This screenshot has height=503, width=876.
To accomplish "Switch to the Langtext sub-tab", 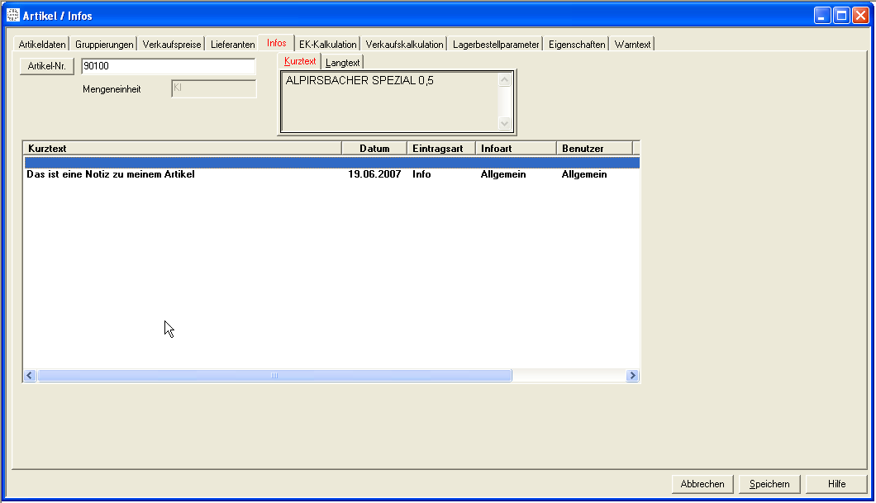I will (342, 63).
